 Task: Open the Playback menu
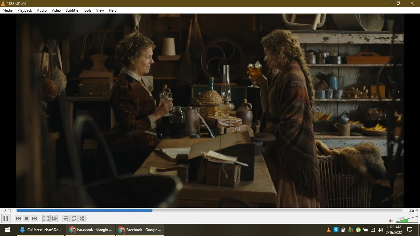pos(25,10)
